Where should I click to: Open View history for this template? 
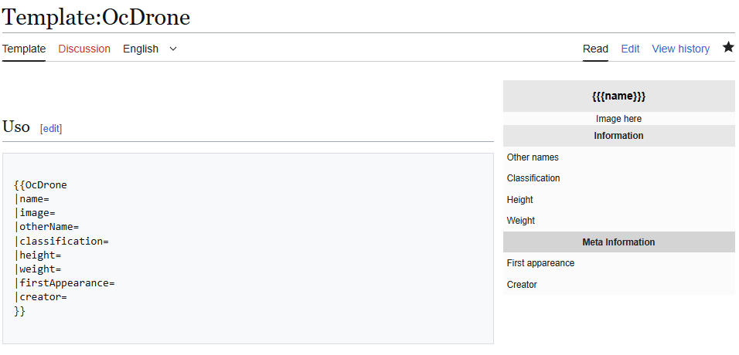680,49
